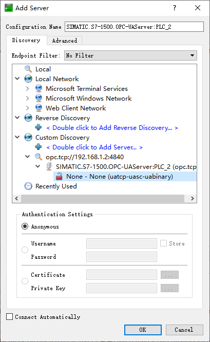Screen dimensions: 210x342
Task: Click the Microsoft Windows Network icon
Action: tap(39, 99)
